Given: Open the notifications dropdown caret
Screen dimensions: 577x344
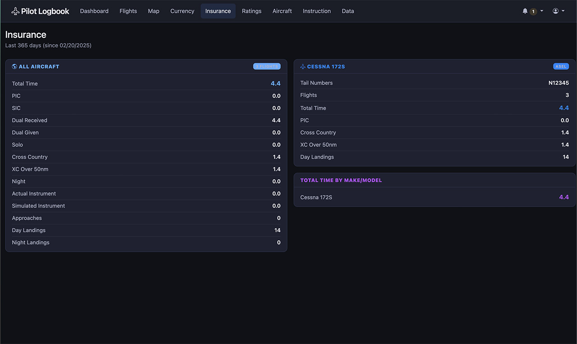Looking at the screenshot, I should [x=542, y=11].
